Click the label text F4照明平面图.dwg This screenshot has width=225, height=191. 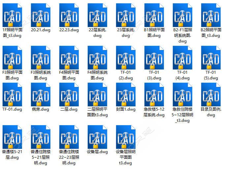(x=69, y=75)
